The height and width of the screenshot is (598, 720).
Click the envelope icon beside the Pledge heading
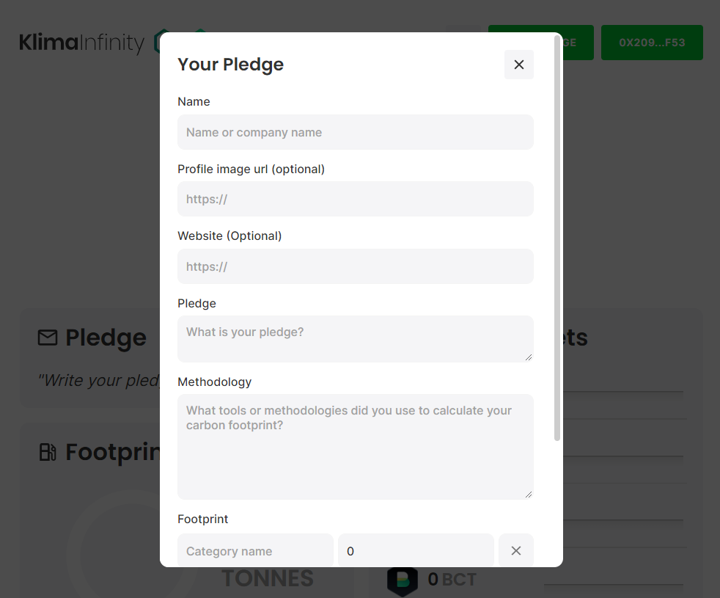coord(47,338)
